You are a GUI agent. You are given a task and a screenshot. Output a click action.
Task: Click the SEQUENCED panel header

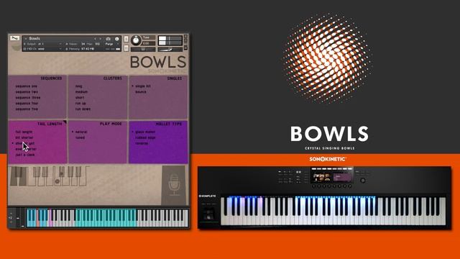pos(51,78)
